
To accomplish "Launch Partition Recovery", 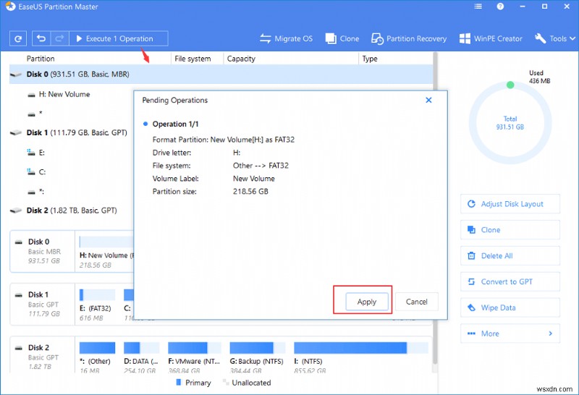I will click(x=409, y=38).
